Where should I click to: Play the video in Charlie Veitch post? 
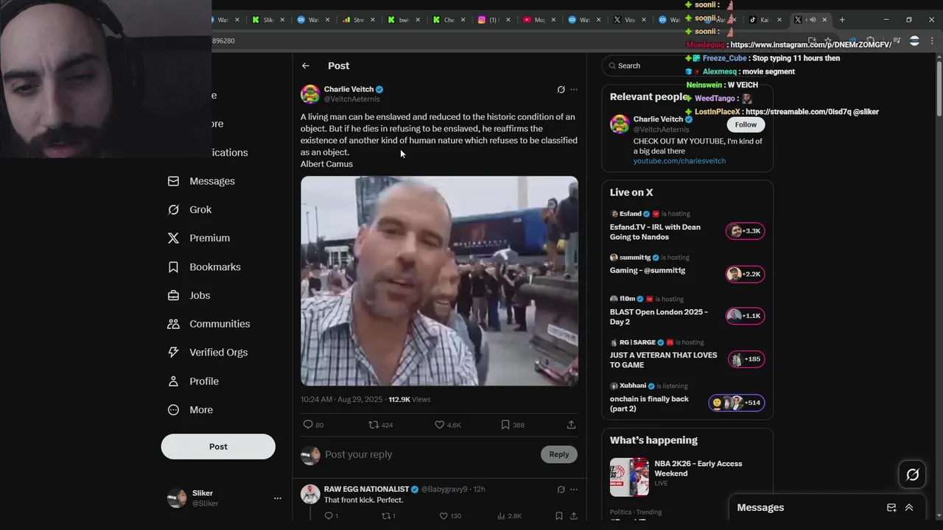pos(439,280)
